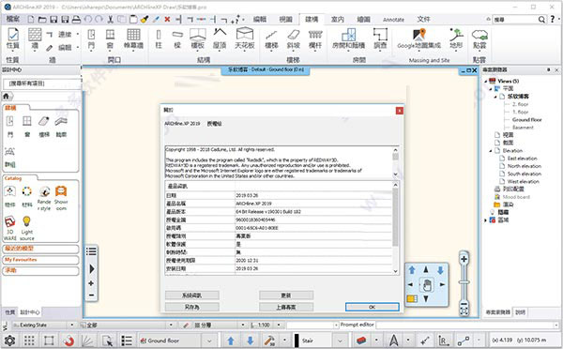Select the Ramp tool in the ribbon

pos(294,38)
